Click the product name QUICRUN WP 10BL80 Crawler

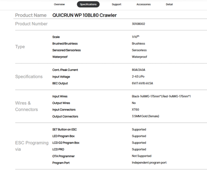[85, 15]
